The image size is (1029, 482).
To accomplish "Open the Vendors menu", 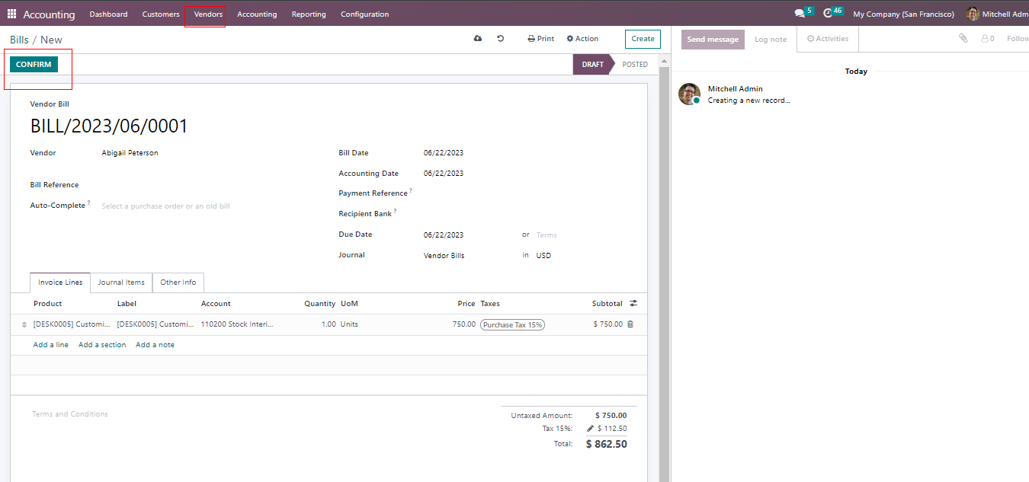I will tap(208, 14).
